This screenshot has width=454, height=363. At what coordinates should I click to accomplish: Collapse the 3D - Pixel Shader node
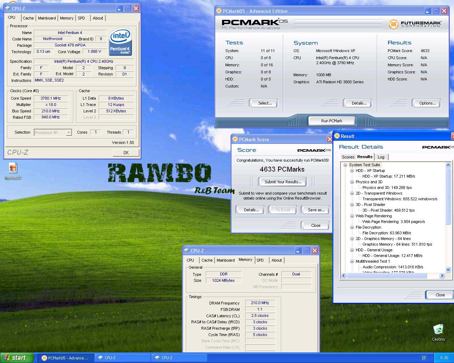[x=352, y=205]
